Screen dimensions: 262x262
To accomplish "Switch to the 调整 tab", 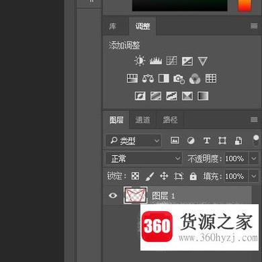I will tap(142, 26).
